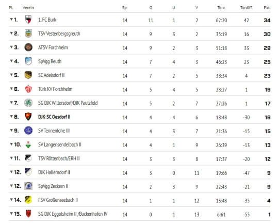Open the ATSV Forchheim round logo
Viewport: 277px width, 223px height.
28,47
